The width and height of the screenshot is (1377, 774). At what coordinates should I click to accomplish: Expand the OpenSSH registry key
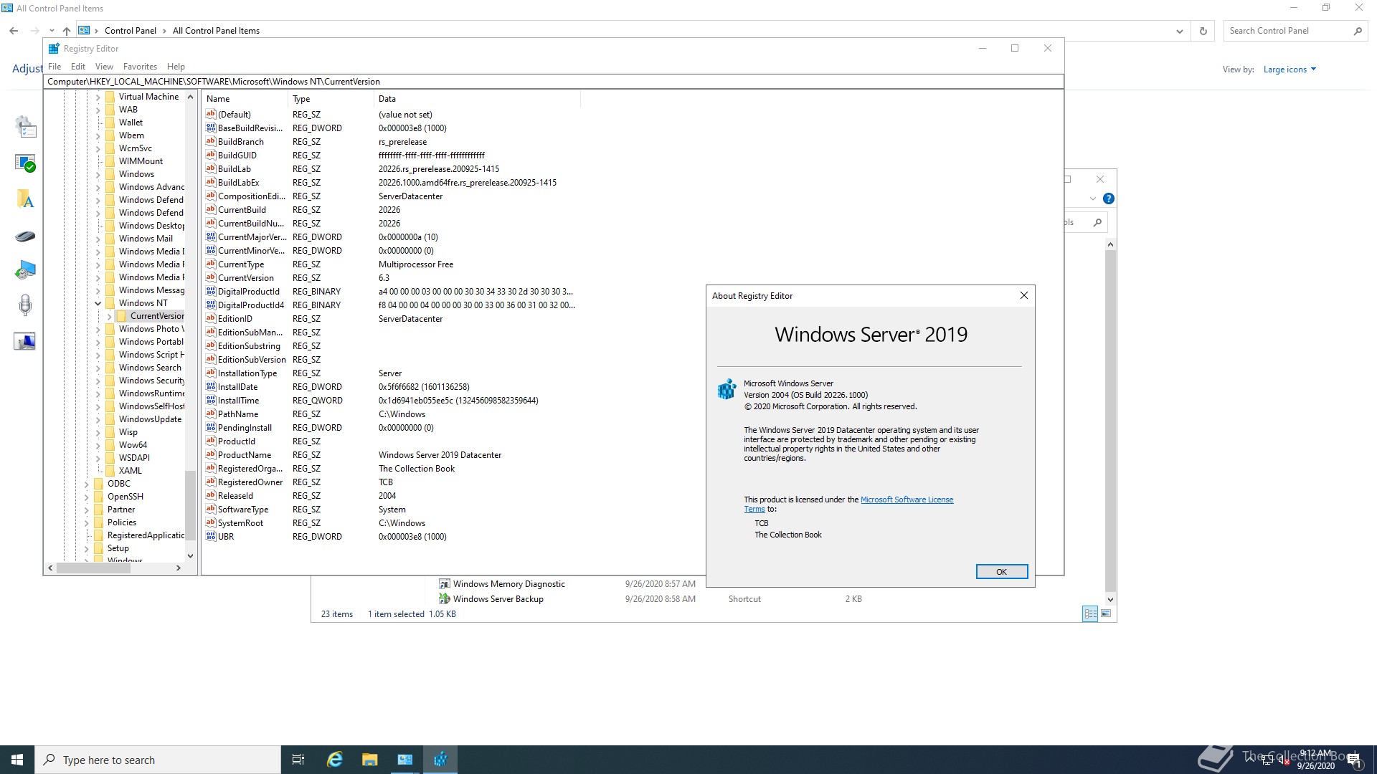pyautogui.click(x=87, y=497)
